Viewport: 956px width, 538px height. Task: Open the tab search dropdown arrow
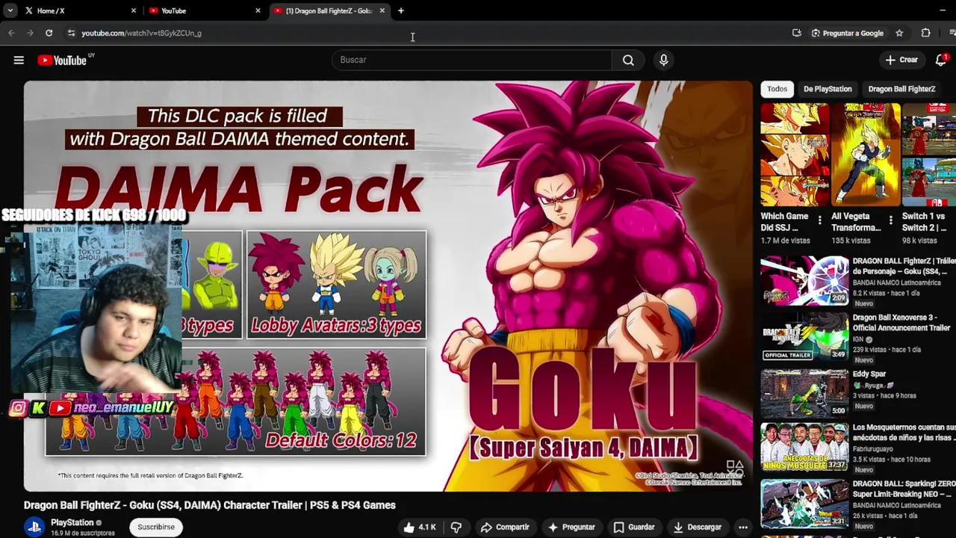coord(10,10)
